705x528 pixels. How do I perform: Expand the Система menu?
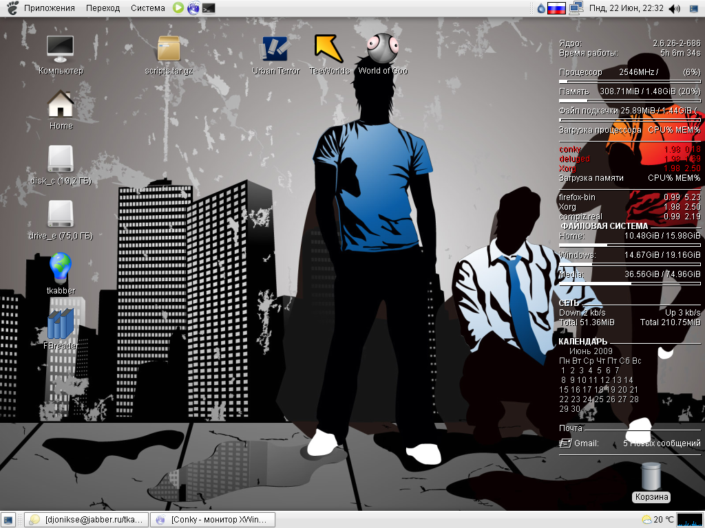148,8
